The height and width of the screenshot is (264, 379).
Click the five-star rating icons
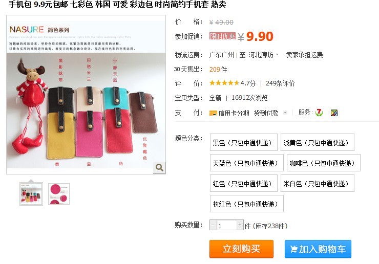[x=224, y=83]
